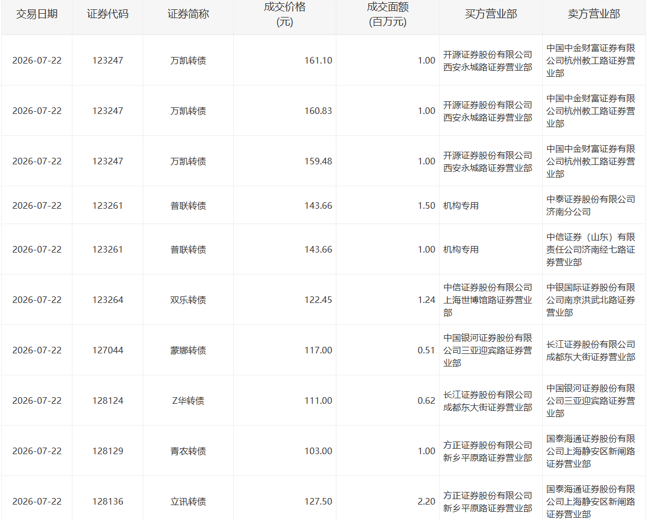Click security code 128136

pos(108,501)
